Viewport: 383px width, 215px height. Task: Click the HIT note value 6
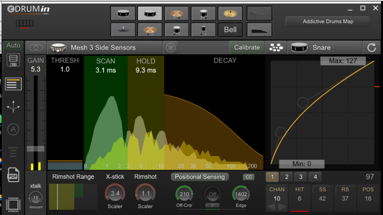point(300,199)
